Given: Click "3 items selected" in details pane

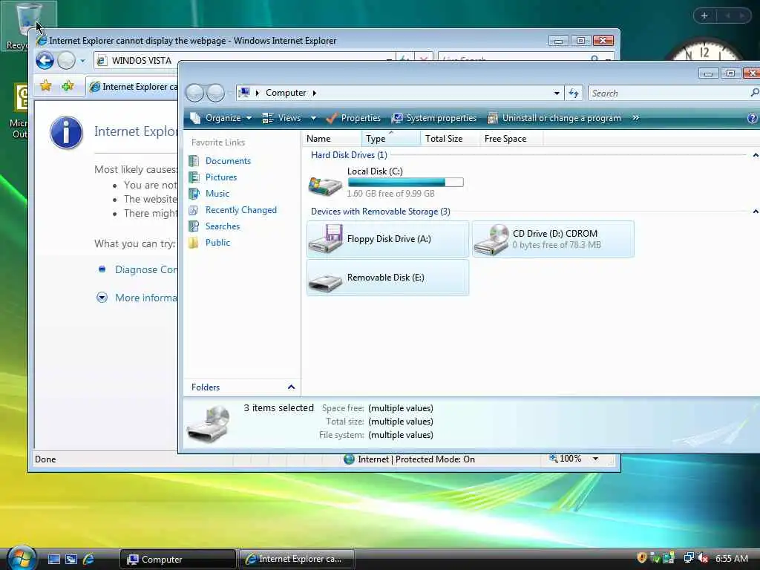Looking at the screenshot, I should pyautogui.click(x=279, y=408).
